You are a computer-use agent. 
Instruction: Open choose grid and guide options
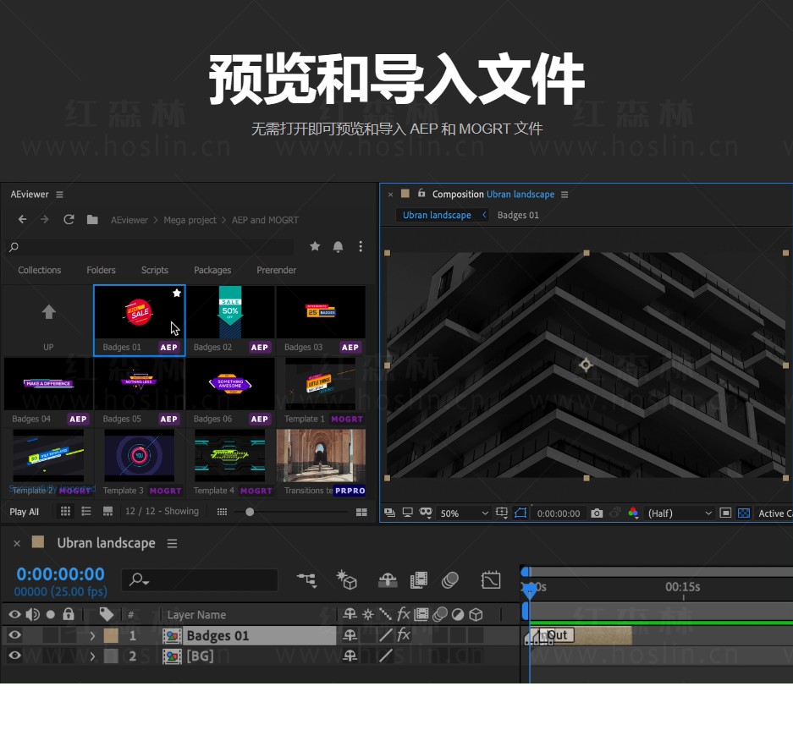coord(502,513)
